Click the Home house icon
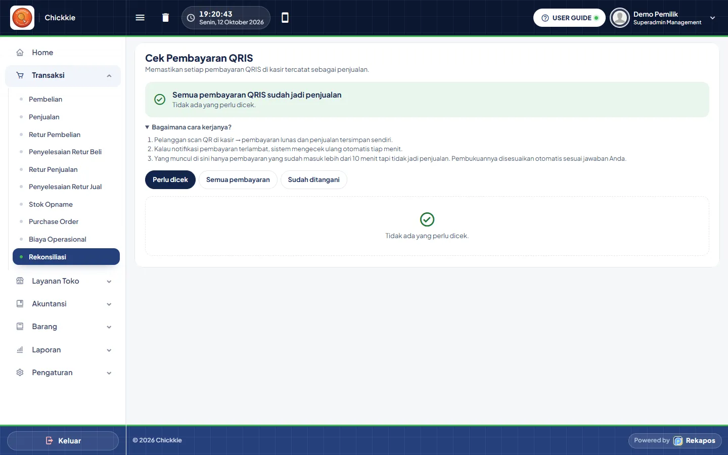728x455 pixels. coord(20,53)
